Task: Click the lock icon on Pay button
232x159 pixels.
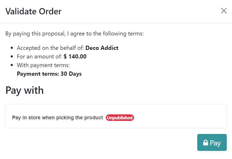Action: 206,143
